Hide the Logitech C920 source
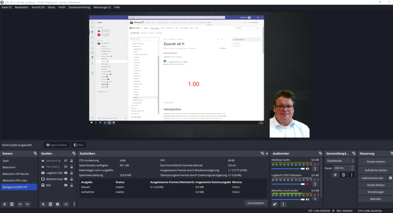The height and width of the screenshot is (213, 393). tap(66, 173)
